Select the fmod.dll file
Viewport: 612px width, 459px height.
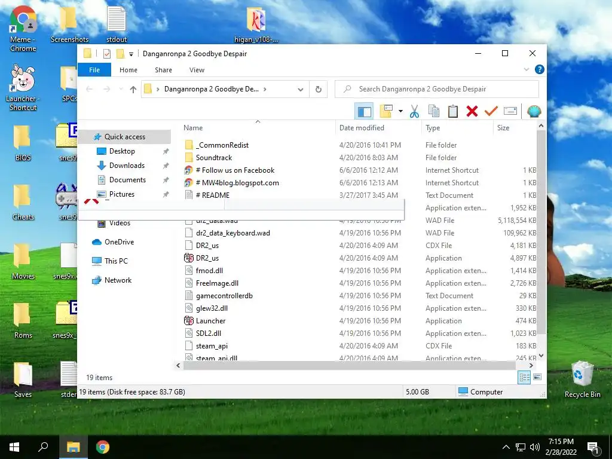[209, 271]
